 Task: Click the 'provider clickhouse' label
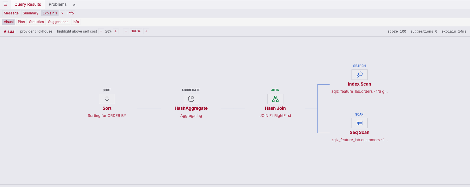[36, 31]
